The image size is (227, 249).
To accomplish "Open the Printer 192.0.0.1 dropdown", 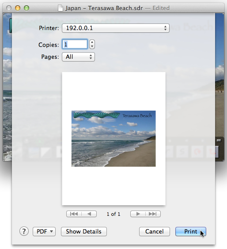I will click(x=116, y=28).
